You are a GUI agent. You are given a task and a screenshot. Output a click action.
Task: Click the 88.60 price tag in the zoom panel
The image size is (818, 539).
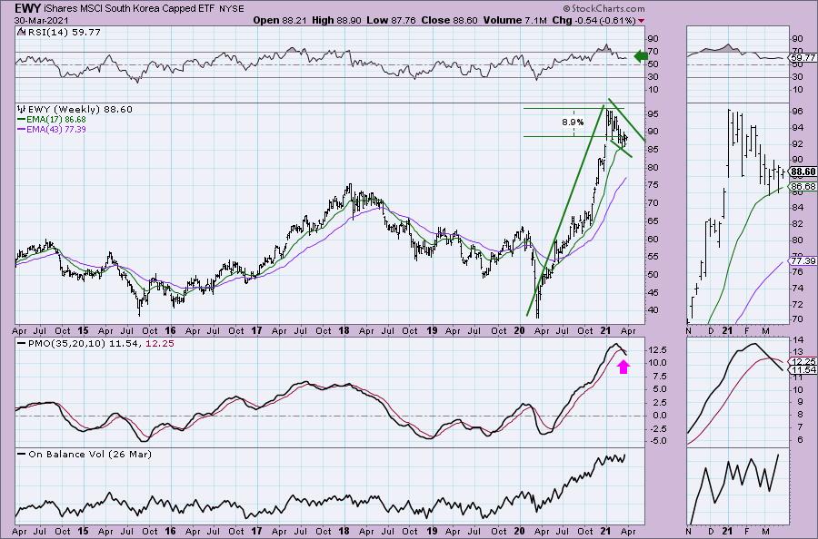coord(803,171)
